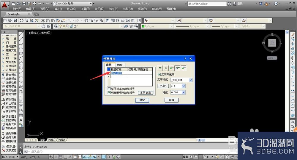The width and height of the screenshot is (297, 160).
Task: Click the Save icon in standard toolbar
Action: click(15, 20)
